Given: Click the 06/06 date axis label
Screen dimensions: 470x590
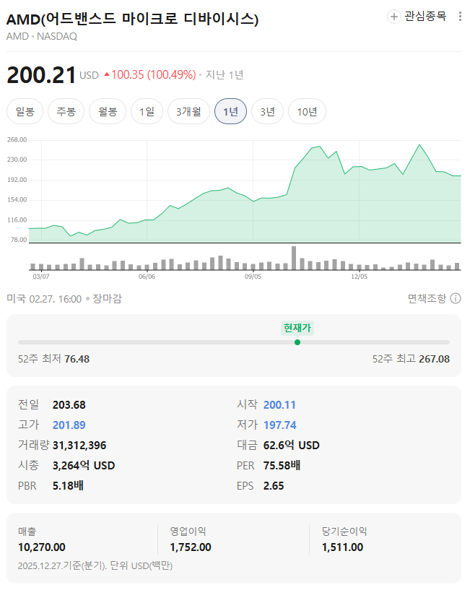Looking at the screenshot, I should click(x=147, y=277).
